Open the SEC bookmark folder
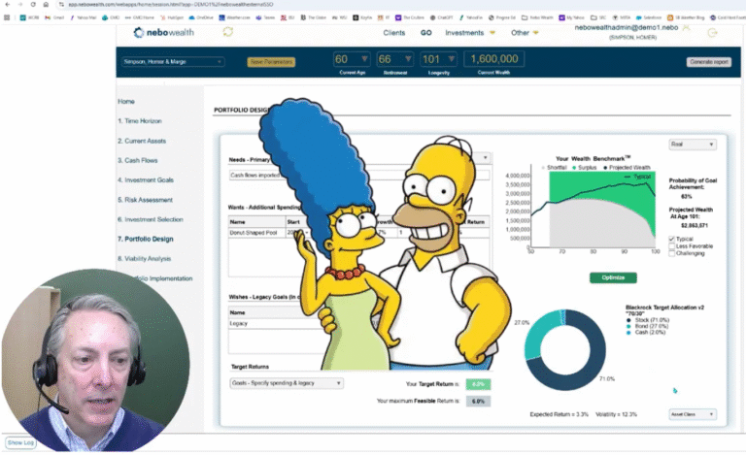Viewport: 746px width, 455px height. pyautogui.click(x=597, y=17)
